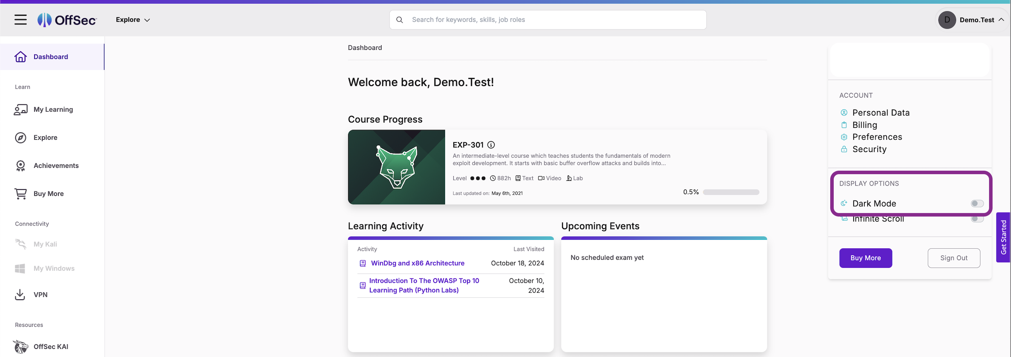The height and width of the screenshot is (357, 1011).
Task: Open the Get Started side tab
Action: click(x=1003, y=237)
